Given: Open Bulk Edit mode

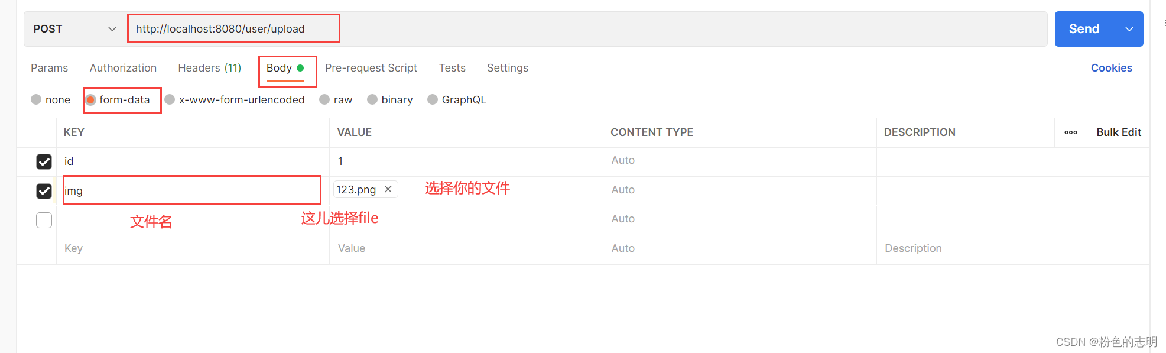Looking at the screenshot, I should click(x=1119, y=132).
